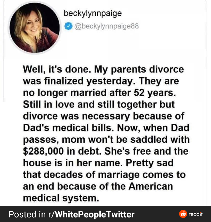This screenshot has height=222, width=211.
Task: Click the Reddit Snoo logo icon
Action: 183,214
